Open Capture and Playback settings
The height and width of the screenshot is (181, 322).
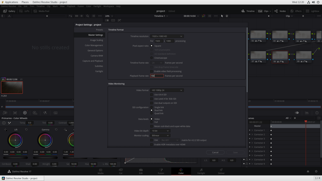(93, 61)
